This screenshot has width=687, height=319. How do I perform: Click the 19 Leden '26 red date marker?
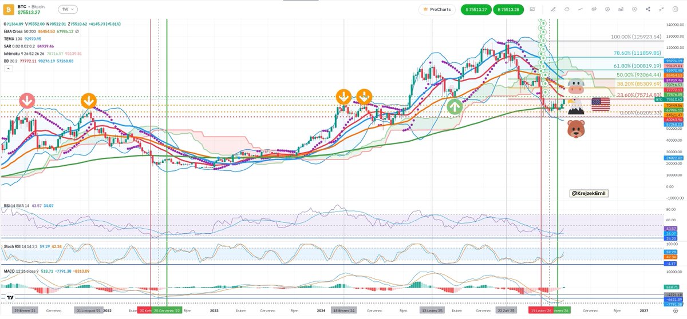pyautogui.click(x=542, y=310)
